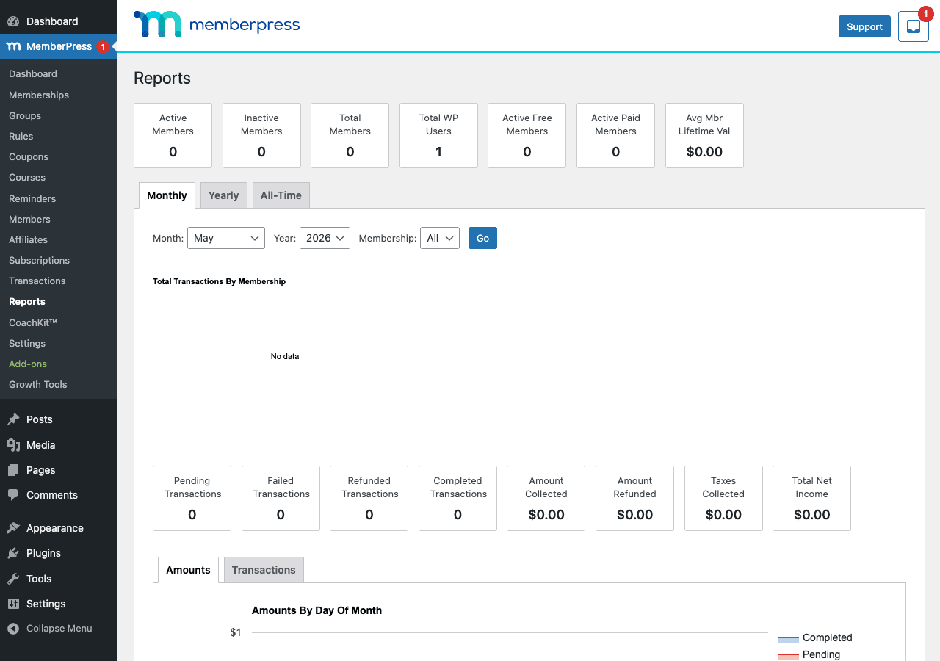Click the WordPress Dashboard gauge icon
Viewport: 940px width, 661px height.
coord(13,21)
